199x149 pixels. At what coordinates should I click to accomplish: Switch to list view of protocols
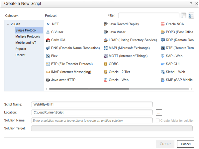(x=183, y=15)
